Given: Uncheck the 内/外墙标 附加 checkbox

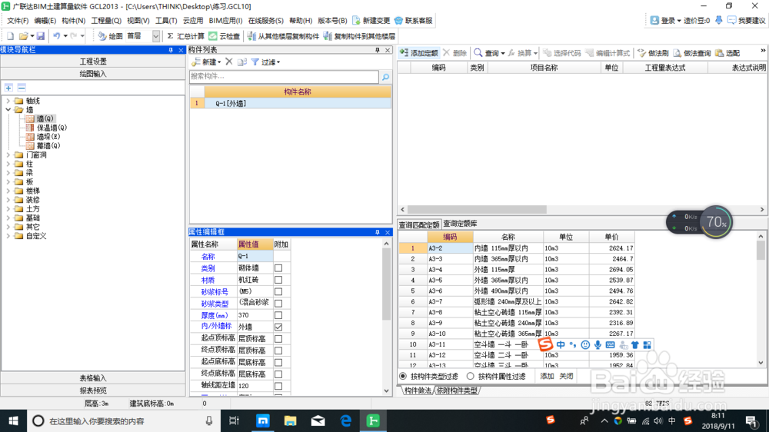Looking at the screenshot, I should [x=278, y=327].
